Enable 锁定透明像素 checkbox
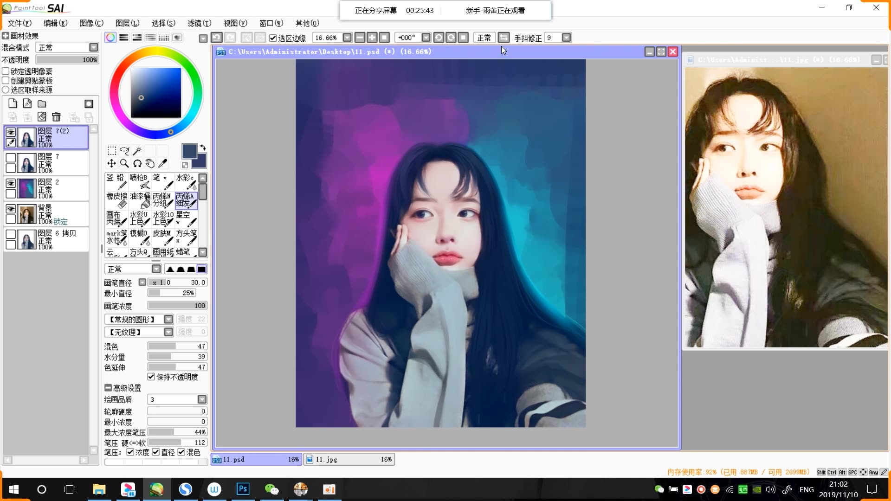This screenshot has width=891, height=501. pyautogui.click(x=6, y=71)
